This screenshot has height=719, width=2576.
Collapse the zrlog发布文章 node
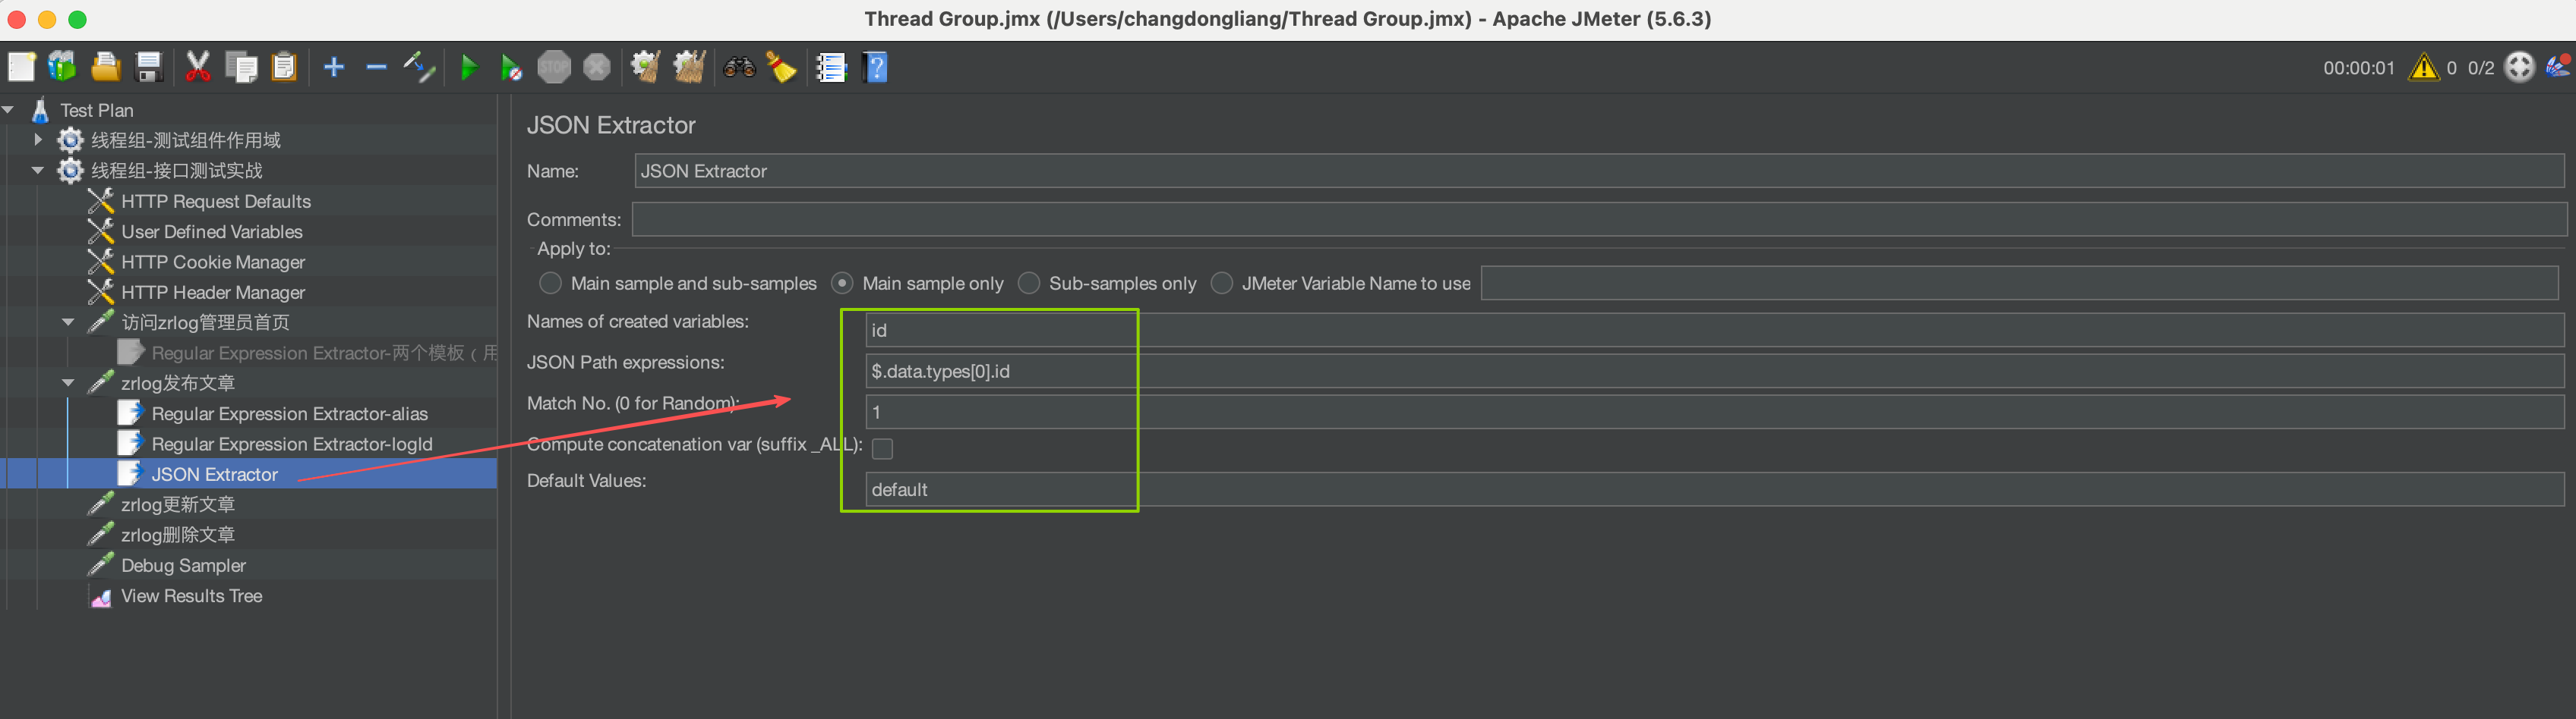point(68,384)
